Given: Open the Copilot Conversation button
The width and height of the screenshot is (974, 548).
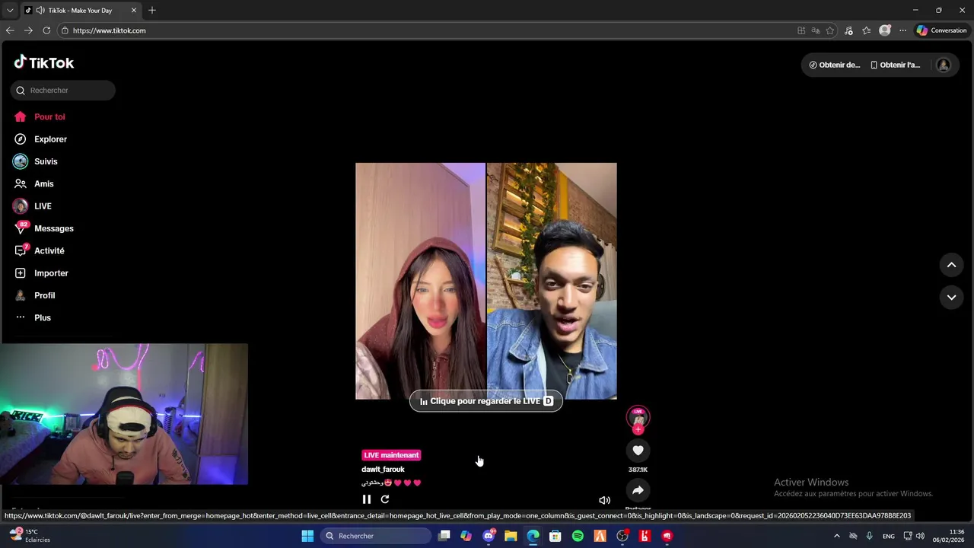Looking at the screenshot, I should (x=942, y=30).
